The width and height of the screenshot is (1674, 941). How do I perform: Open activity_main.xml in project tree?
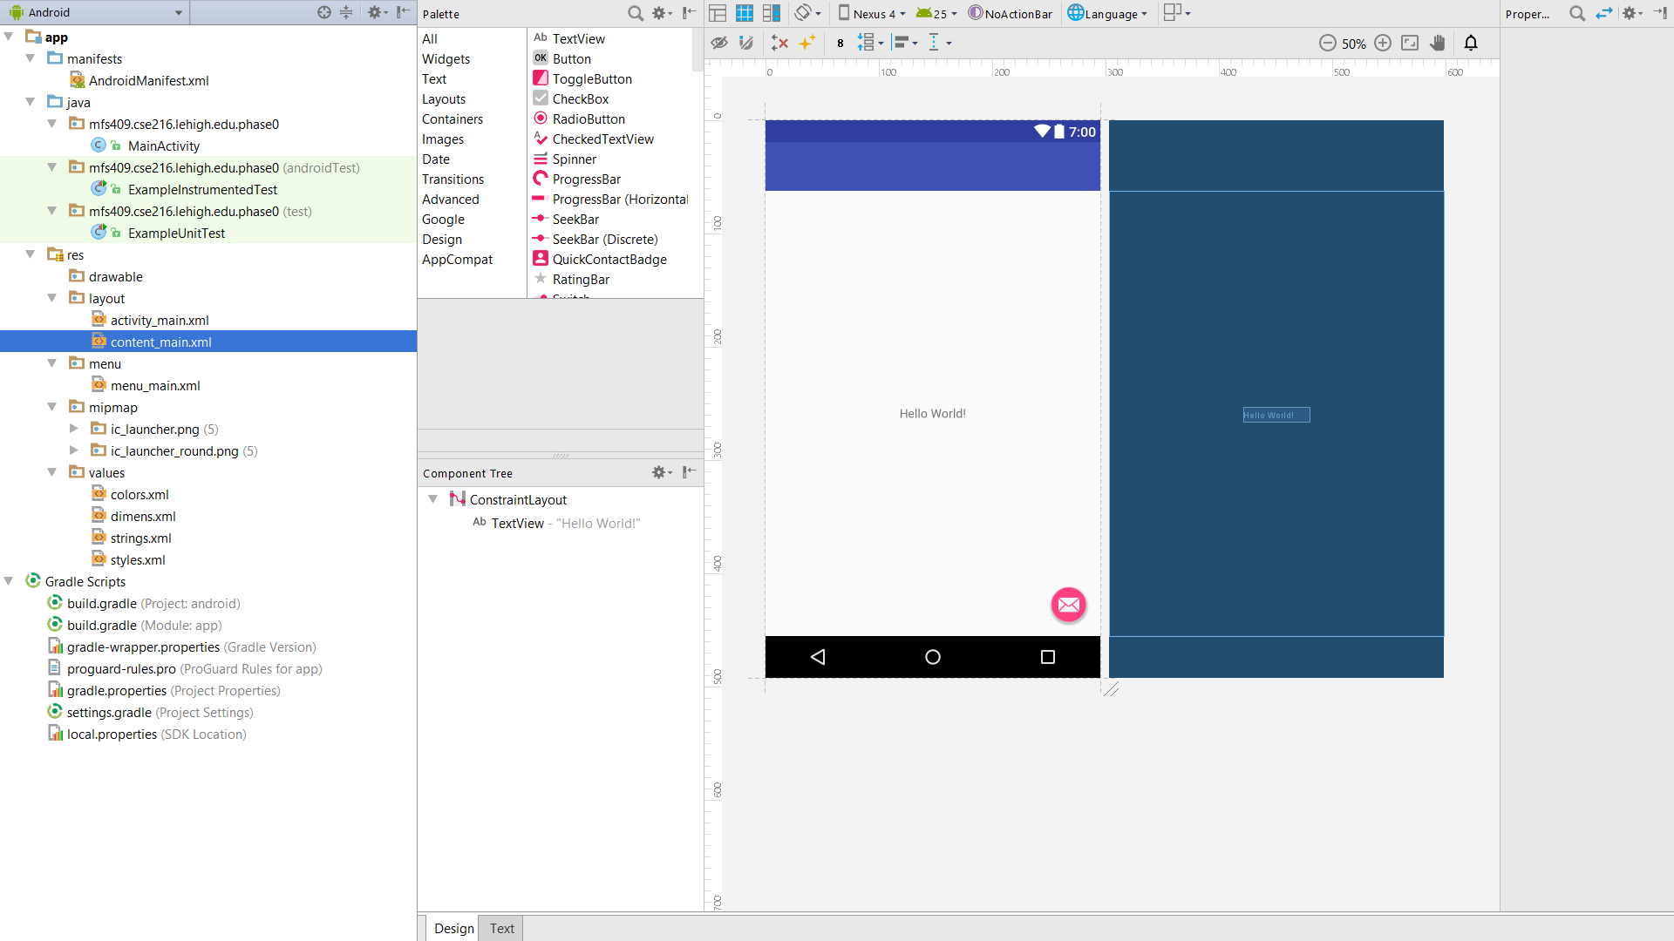click(x=160, y=321)
